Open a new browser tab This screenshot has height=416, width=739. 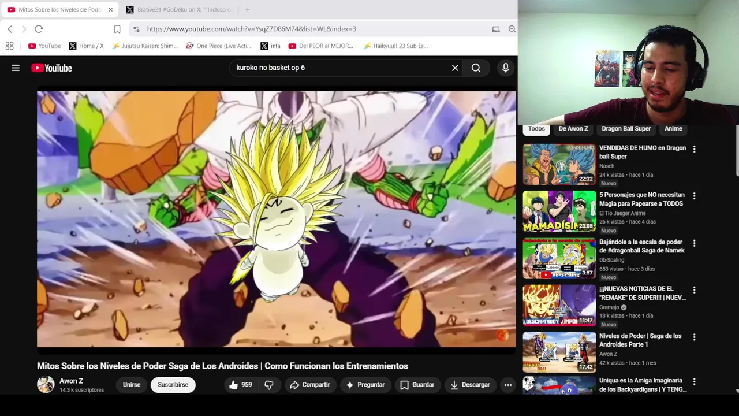coord(247,10)
